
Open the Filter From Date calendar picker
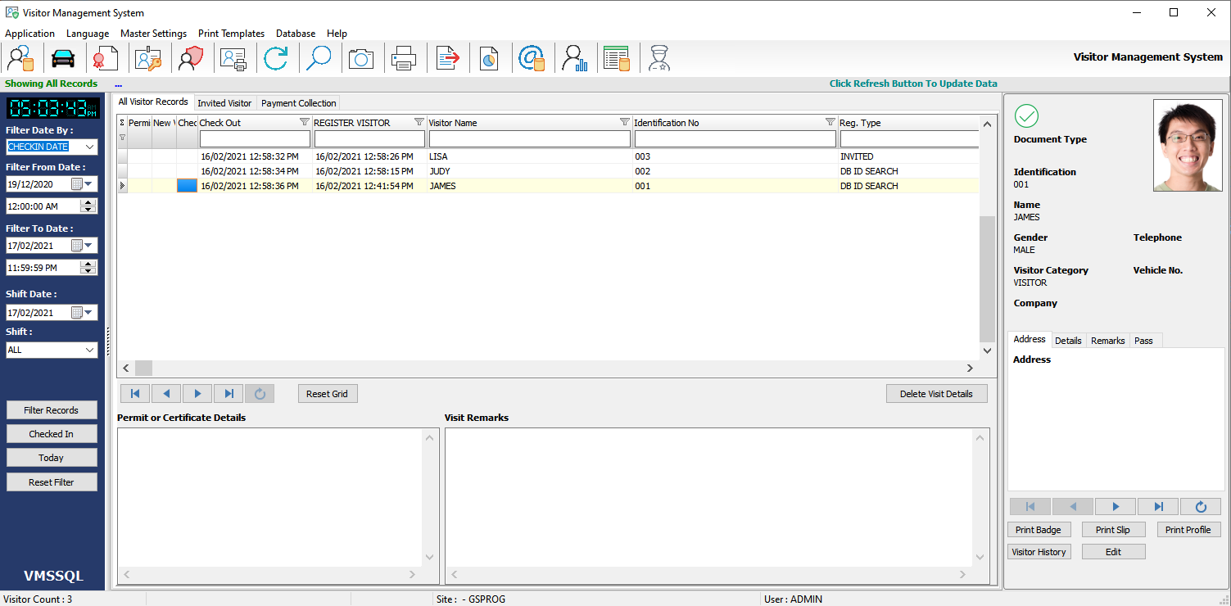(83, 183)
